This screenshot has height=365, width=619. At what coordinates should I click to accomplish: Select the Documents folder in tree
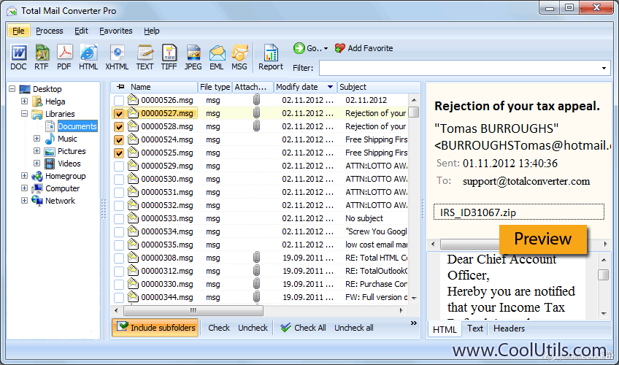point(77,126)
